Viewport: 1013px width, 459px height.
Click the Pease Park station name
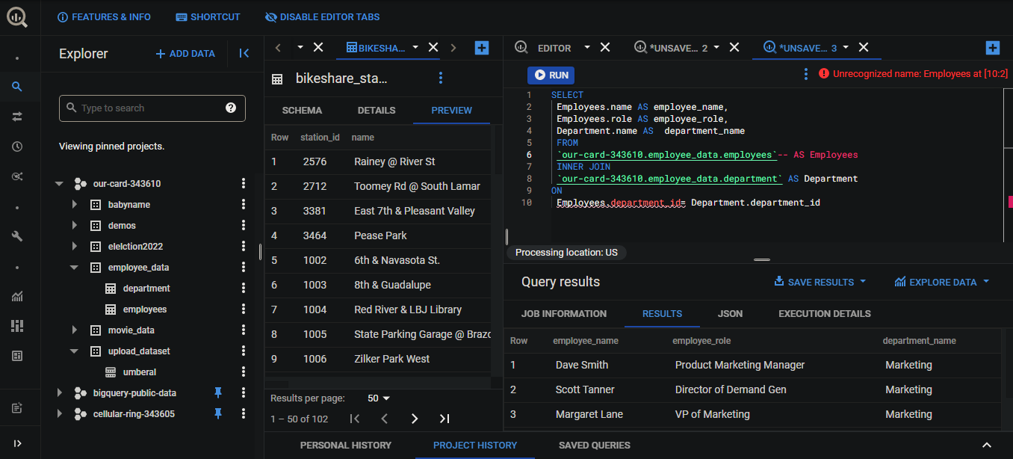click(x=380, y=235)
